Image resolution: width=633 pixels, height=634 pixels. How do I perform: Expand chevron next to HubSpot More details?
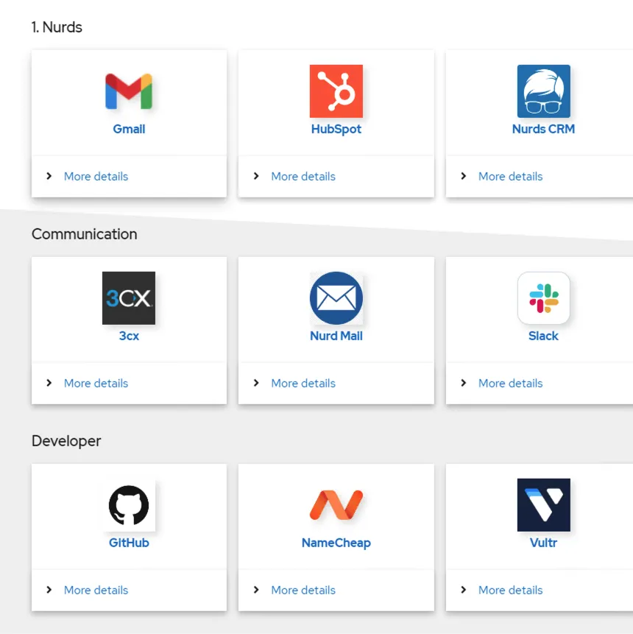(256, 176)
